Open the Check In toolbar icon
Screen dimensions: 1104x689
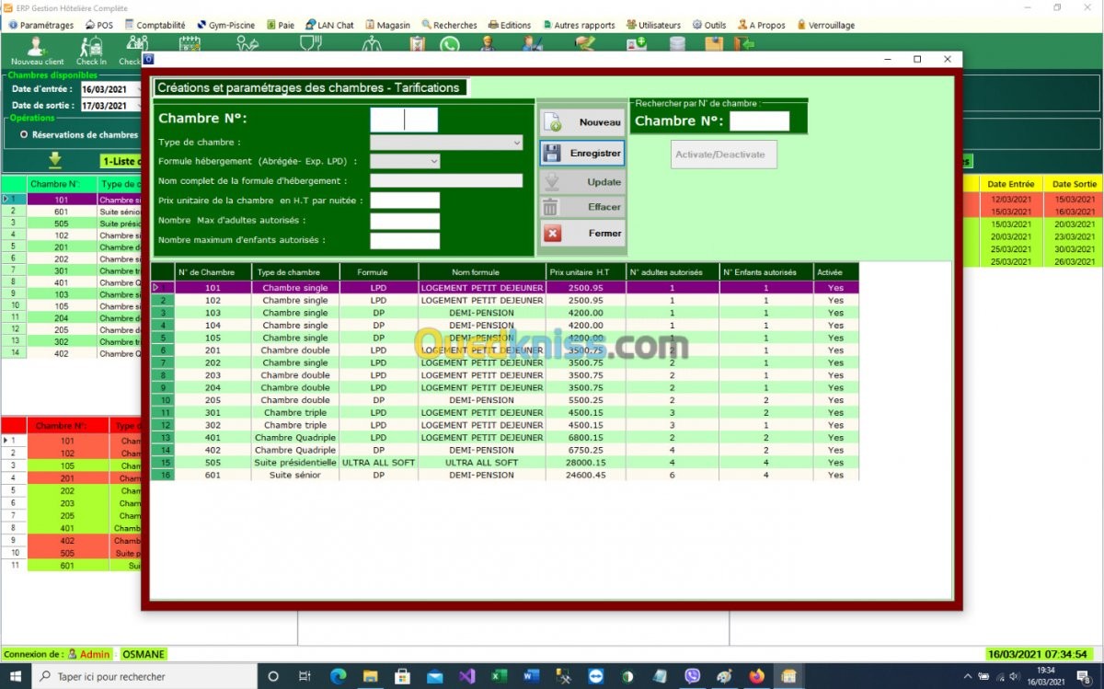pyautogui.click(x=91, y=50)
